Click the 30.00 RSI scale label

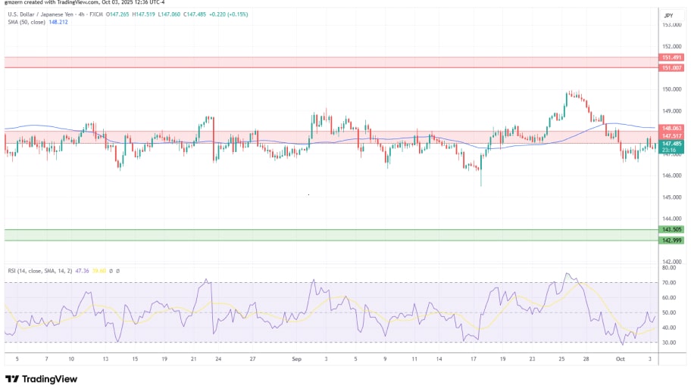(x=668, y=343)
